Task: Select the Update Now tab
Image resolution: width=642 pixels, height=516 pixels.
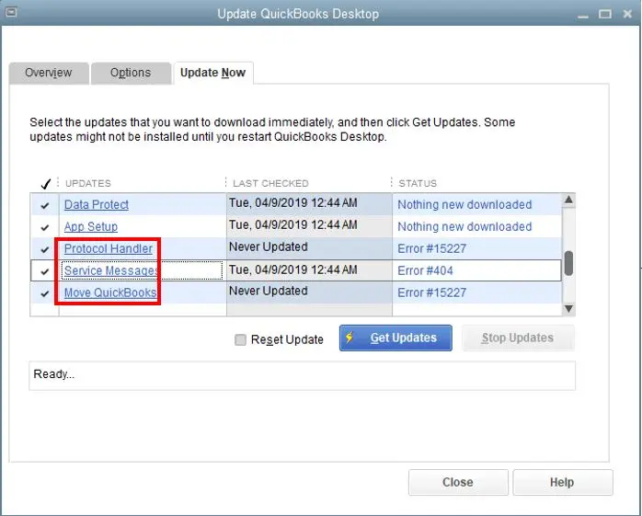Action: (212, 73)
